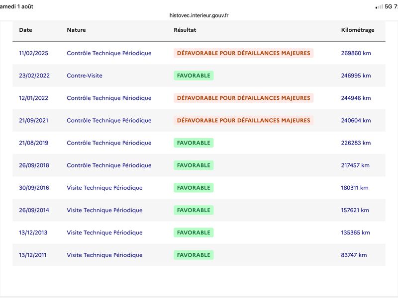Select the 83747 km mileage value
The image size is (398, 298).
[x=354, y=255]
